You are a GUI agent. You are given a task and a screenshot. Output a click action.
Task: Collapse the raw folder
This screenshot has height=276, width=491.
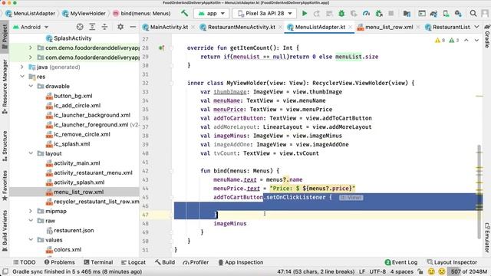(x=31, y=221)
